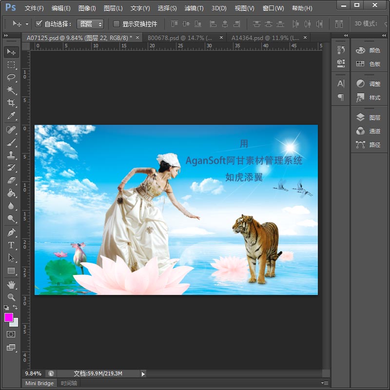Select the Rectangle shape tool
The image size is (390, 390).
point(11,271)
